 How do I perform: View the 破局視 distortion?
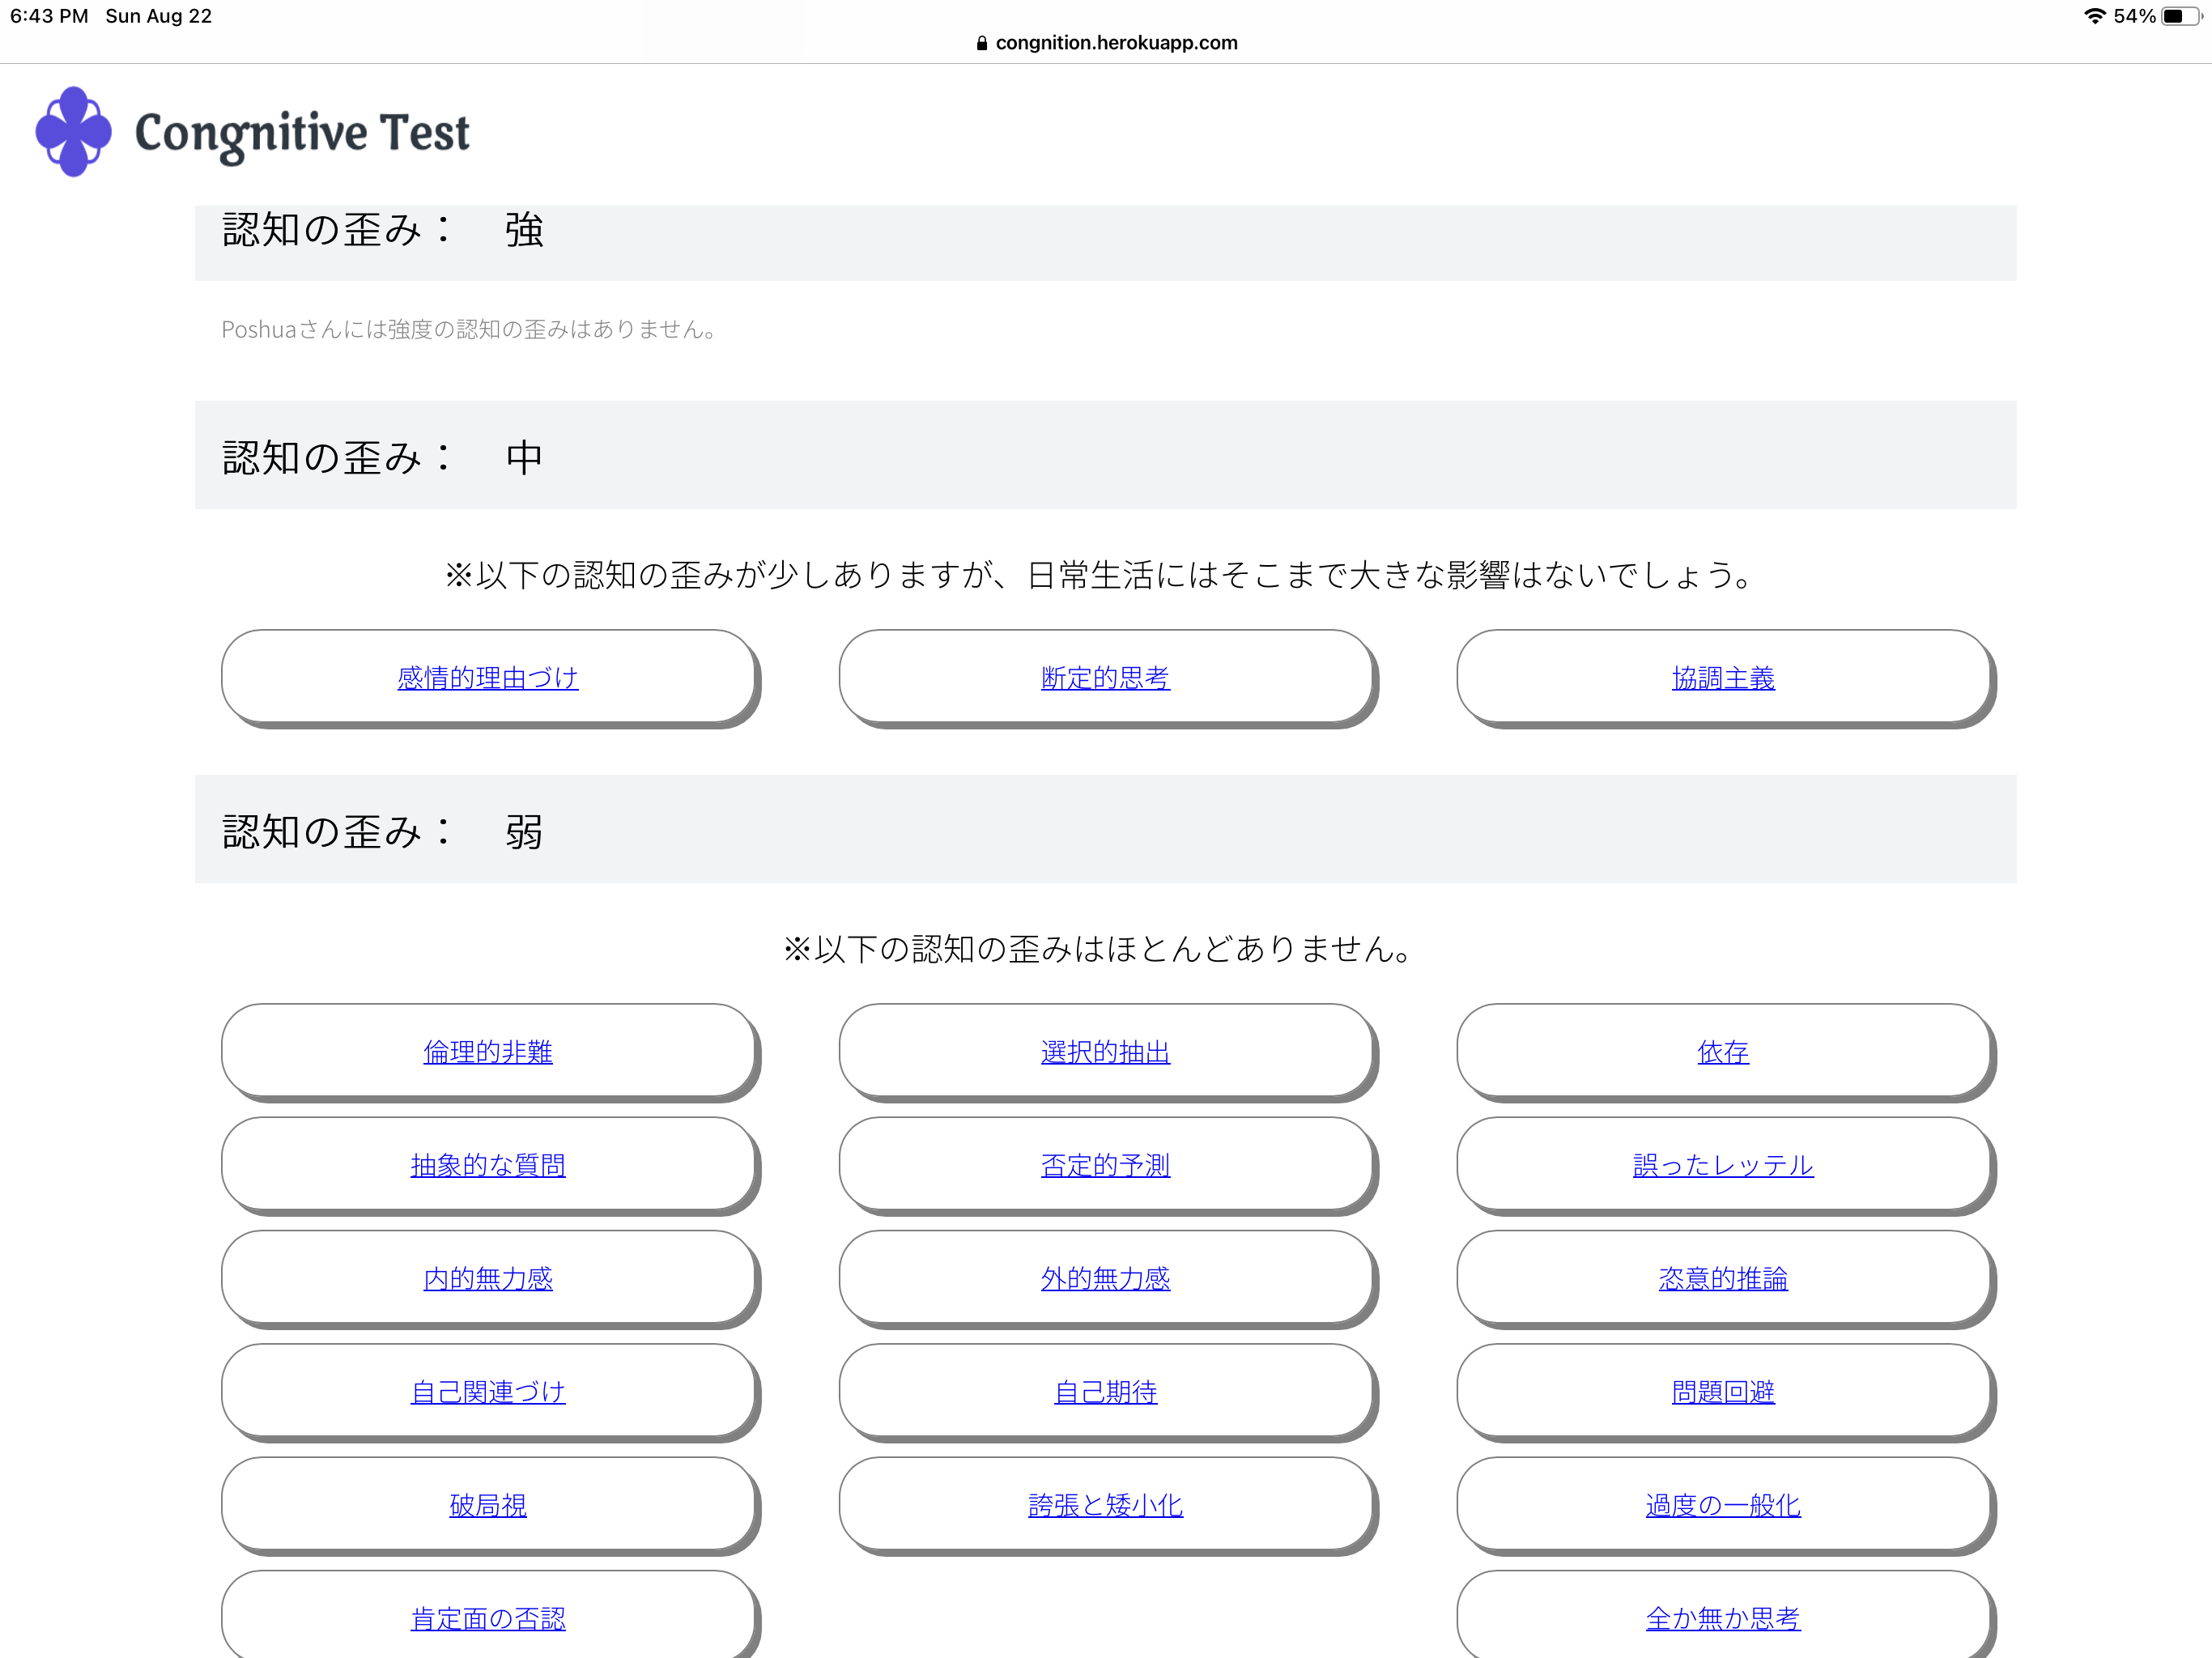(488, 1505)
